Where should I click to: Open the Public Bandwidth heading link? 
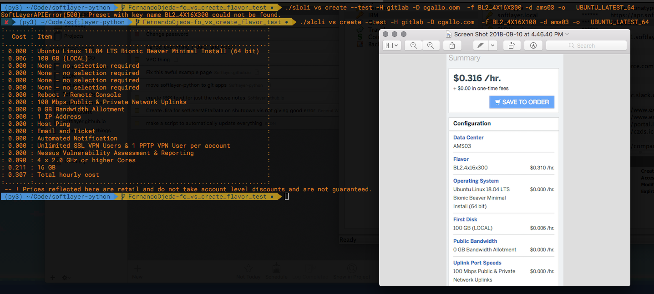475,241
